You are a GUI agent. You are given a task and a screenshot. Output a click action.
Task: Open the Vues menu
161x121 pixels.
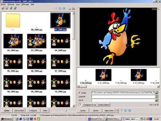click(18, 4)
